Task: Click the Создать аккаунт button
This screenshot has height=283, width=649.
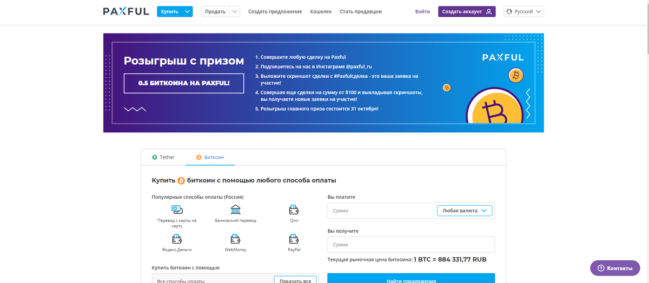Action: tap(467, 11)
